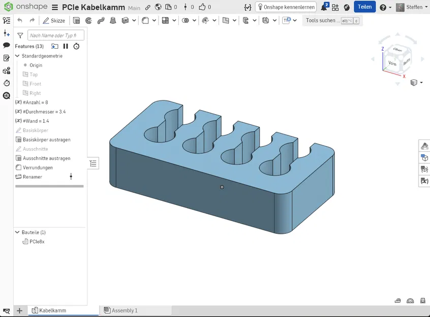Toggle the rollback pause icon in Features
The image size is (430, 317).
point(66,46)
